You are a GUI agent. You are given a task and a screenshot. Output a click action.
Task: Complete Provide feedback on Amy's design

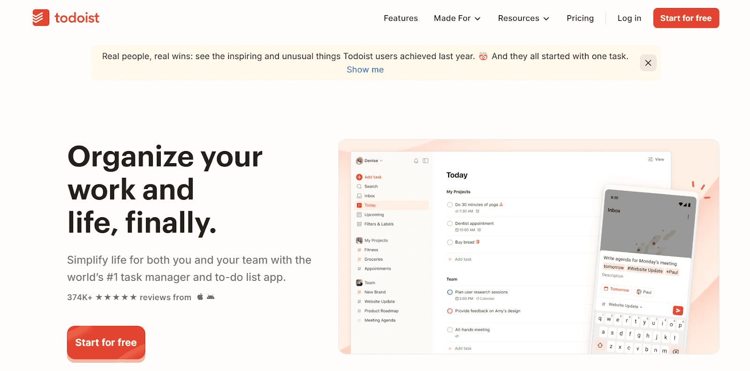coord(450,311)
